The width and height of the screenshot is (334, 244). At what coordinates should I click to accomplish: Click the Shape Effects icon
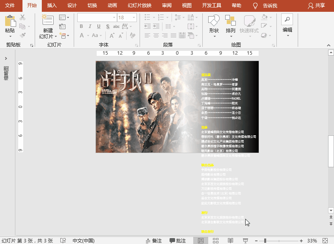pos(264,35)
